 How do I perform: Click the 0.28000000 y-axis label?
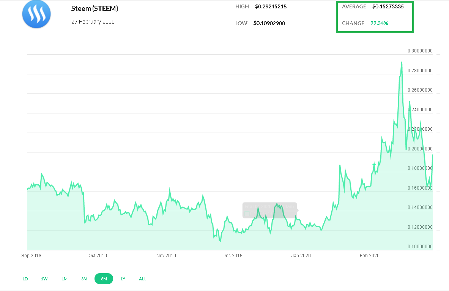420,71
